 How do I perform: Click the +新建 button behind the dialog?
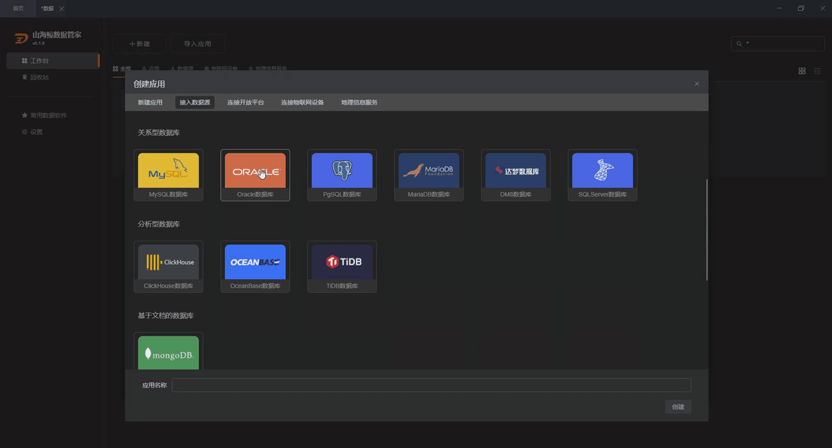point(139,44)
